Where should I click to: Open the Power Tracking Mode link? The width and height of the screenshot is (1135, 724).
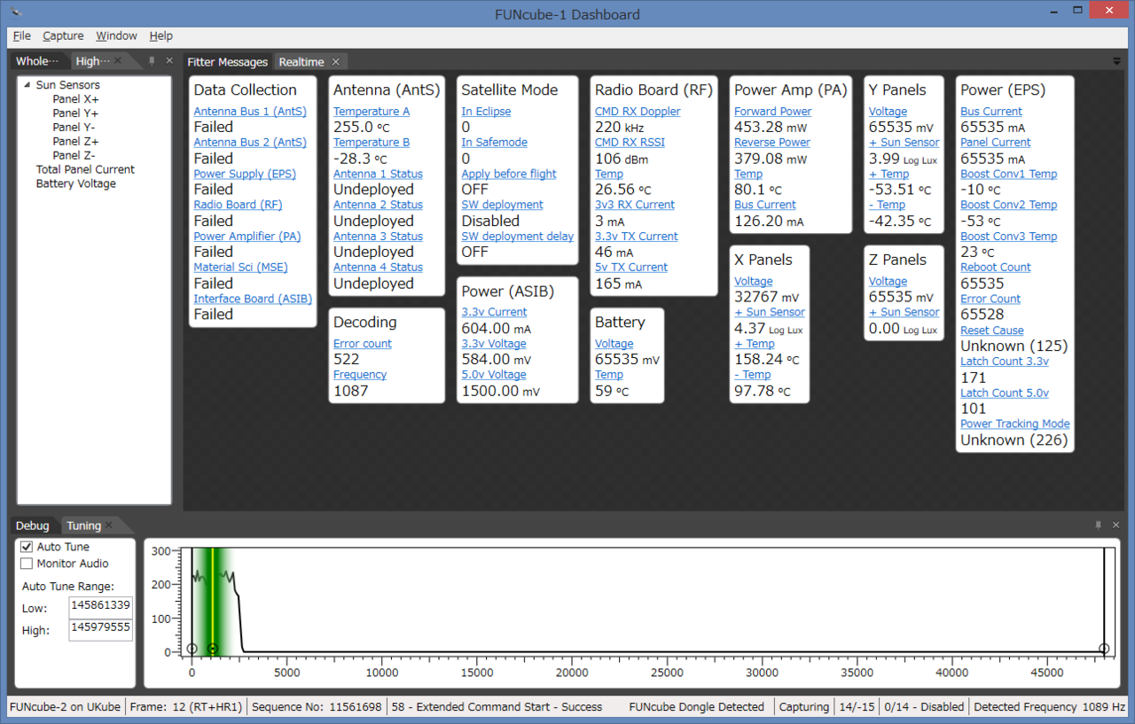1015,424
